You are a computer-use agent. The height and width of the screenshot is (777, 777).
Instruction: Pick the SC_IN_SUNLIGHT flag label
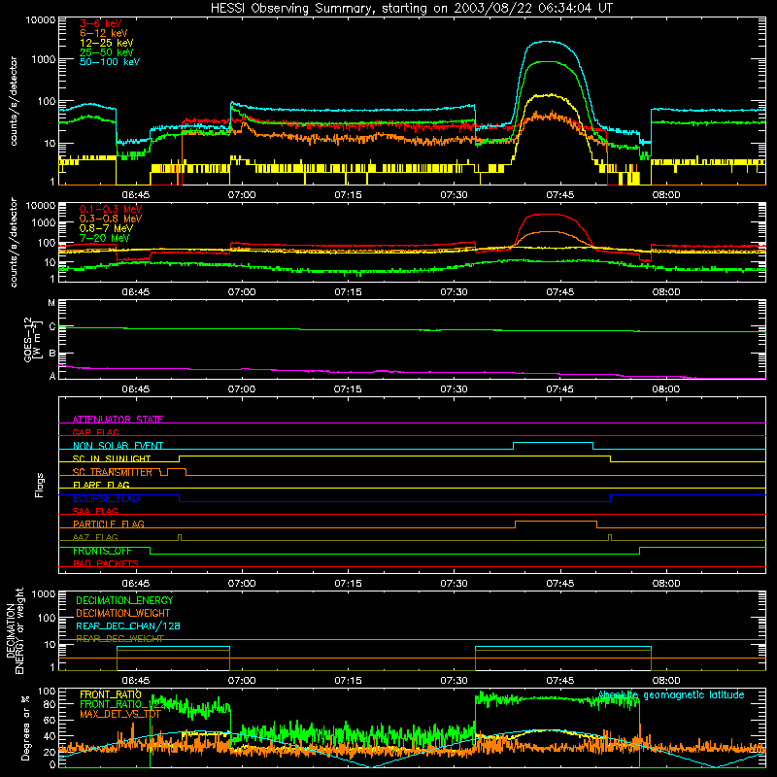point(112,458)
